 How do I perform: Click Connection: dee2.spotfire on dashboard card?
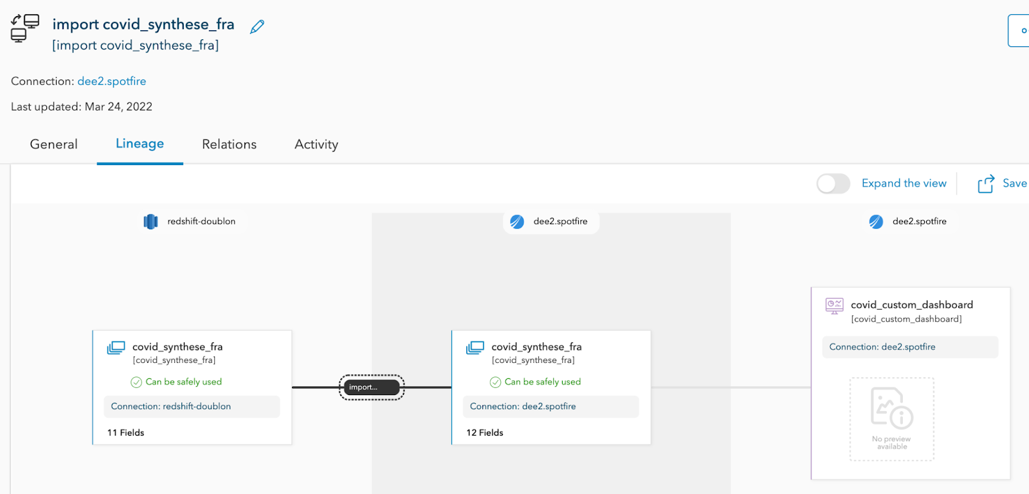point(910,347)
